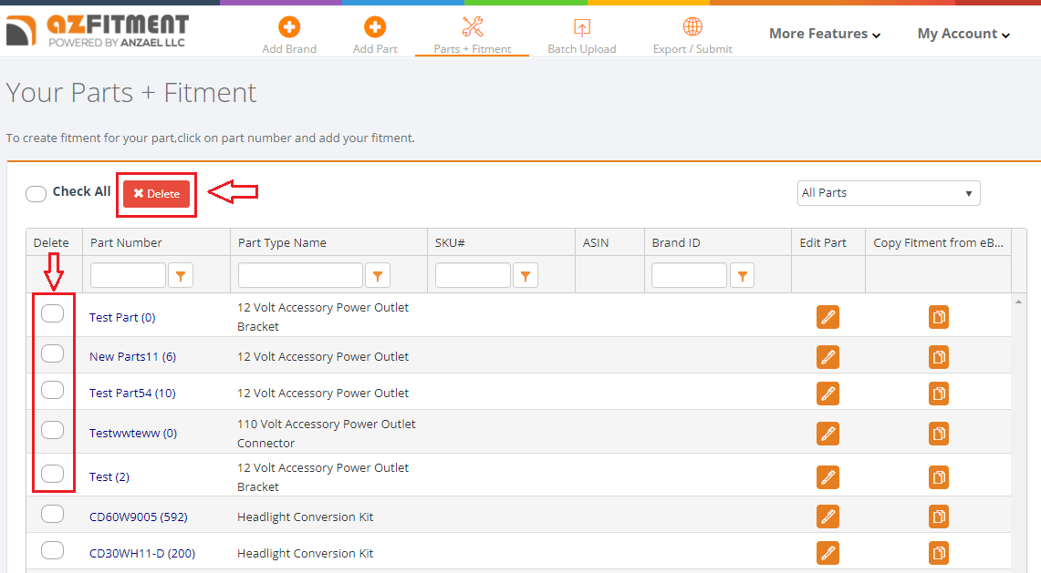Image resolution: width=1041 pixels, height=573 pixels.
Task: Open the Testwwteww (0) link
Action: pyautogui.click(x=133, y=434)
